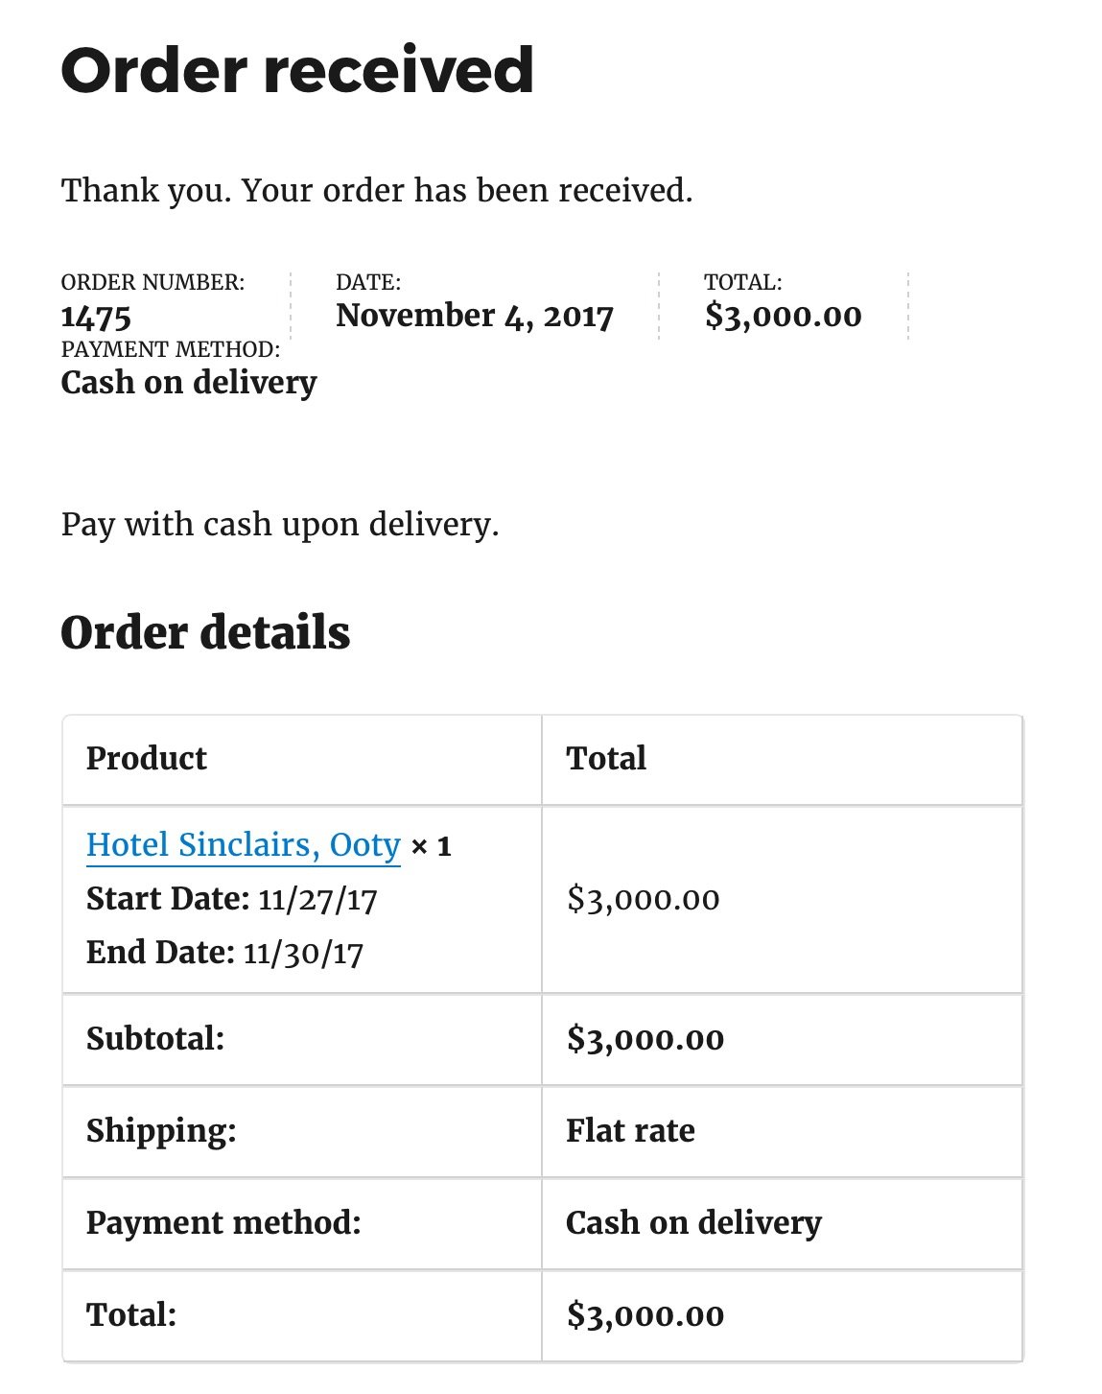Click the Order received heading
This screenshot has width=1102, height=1394.
(x=297, y=70)
